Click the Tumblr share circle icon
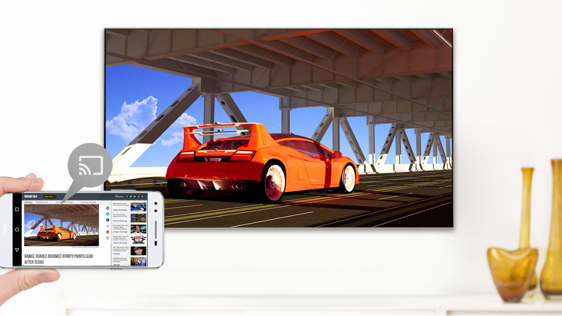 [x=108, y=220]
